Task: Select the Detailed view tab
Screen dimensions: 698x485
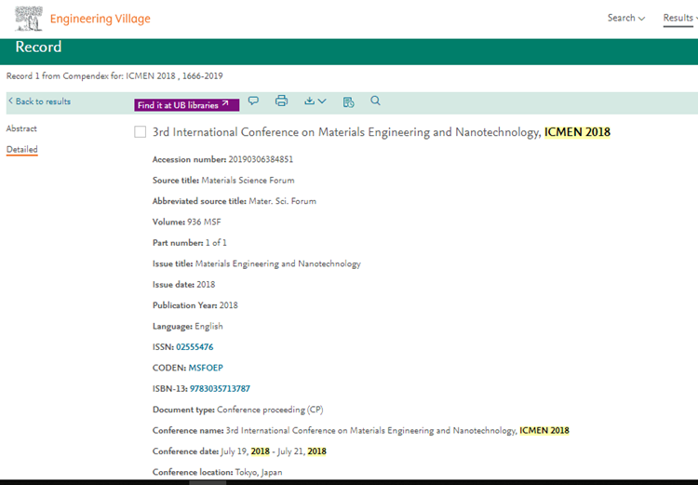Action: coord(22,149)
